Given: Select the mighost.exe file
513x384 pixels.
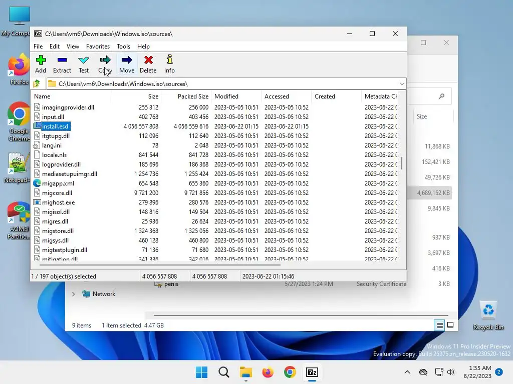Looking at the screenshot, I should click(58, 202).
